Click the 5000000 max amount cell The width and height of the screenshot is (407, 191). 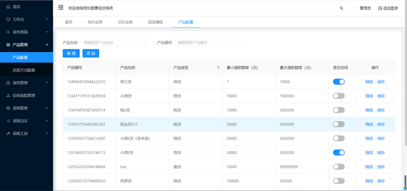287,124
